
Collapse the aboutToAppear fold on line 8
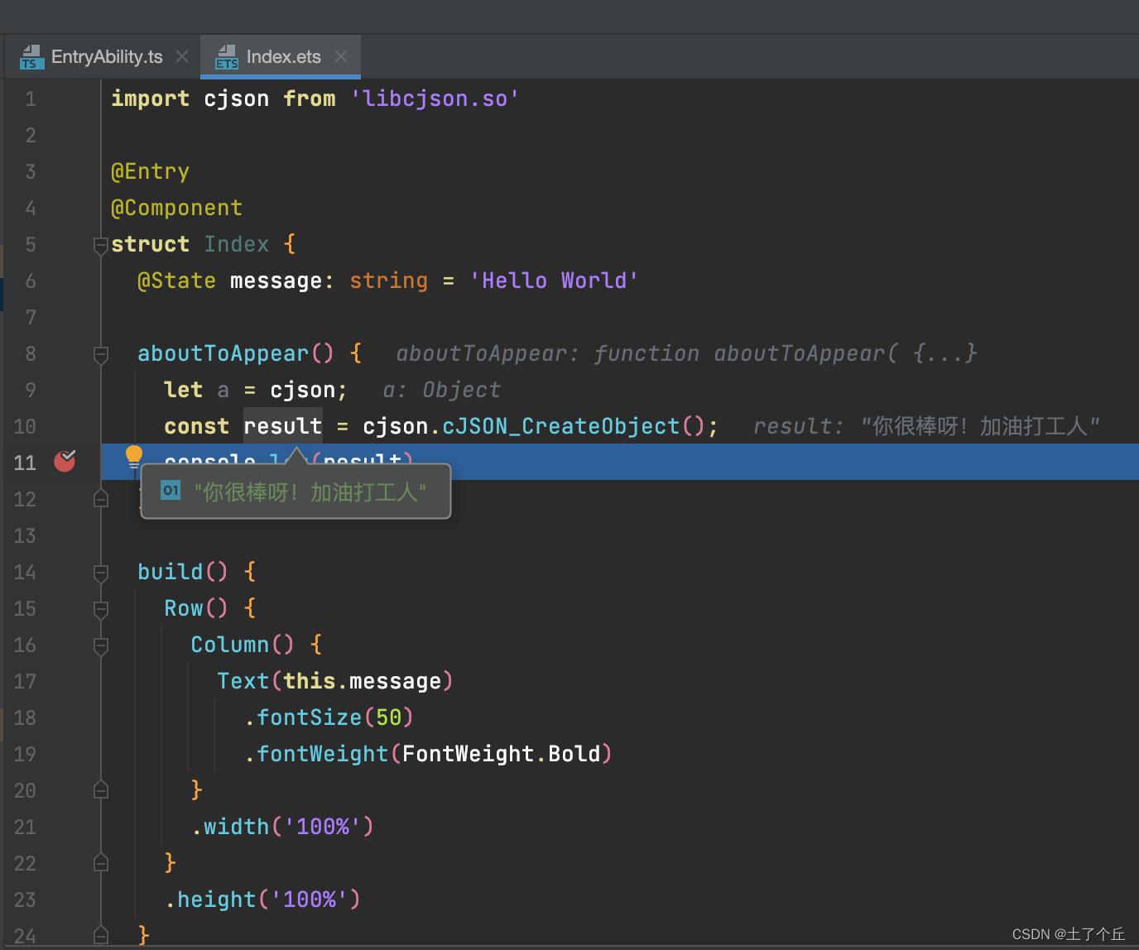click(x=101, y=354)
